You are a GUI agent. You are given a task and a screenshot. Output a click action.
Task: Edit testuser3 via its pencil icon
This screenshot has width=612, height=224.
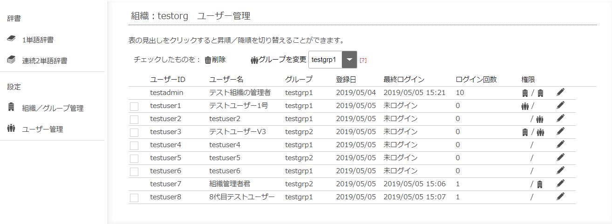[x=560, y=132]
